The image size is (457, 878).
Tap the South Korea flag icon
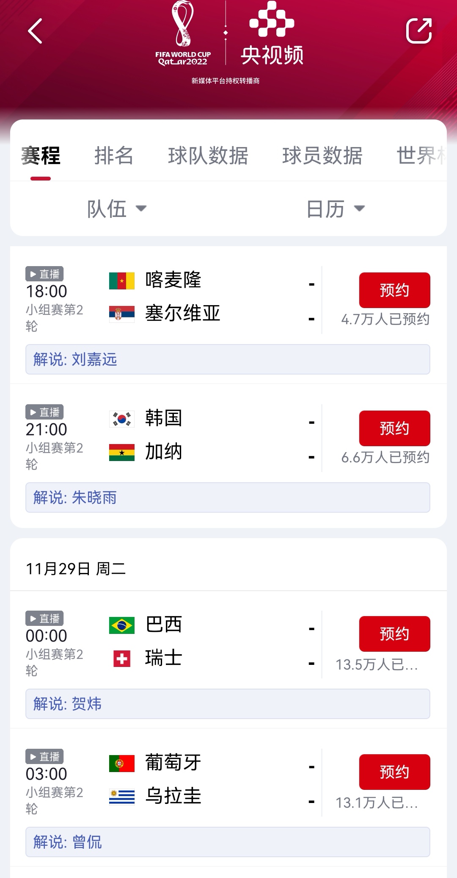[x=122, y=419]
